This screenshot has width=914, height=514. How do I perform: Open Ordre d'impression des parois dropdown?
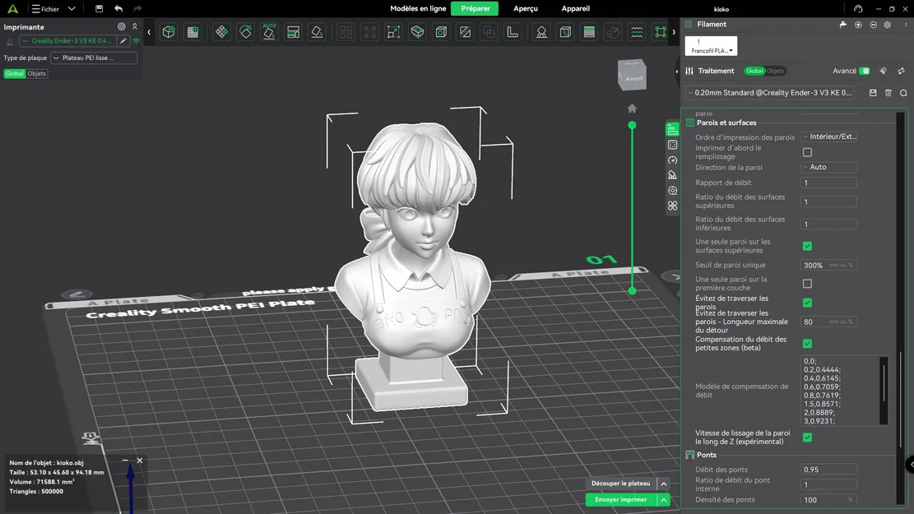pyautogui.click(x=828, y=137)
